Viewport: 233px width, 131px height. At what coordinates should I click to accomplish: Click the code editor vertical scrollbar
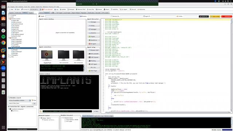(231, 65)
